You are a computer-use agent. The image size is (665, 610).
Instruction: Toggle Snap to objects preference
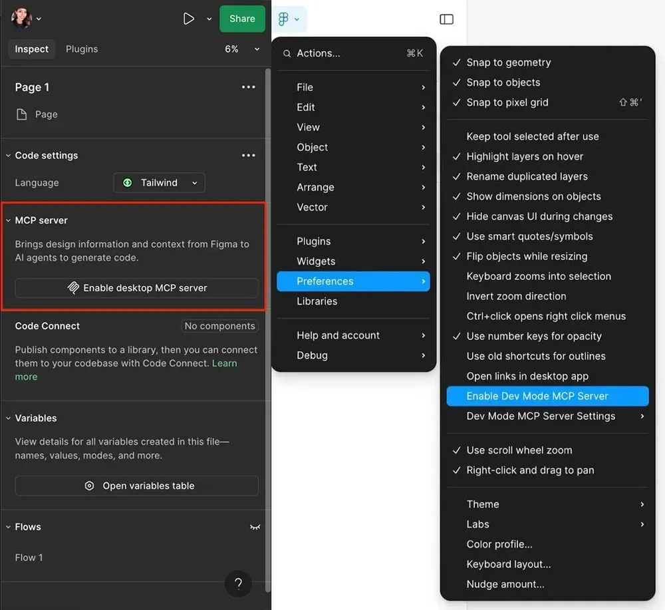(x=547, y=82)
